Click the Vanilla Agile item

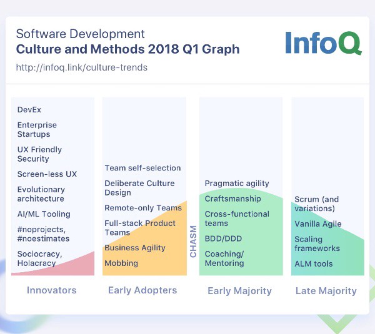pyautogui.click(x=318, y=224)
